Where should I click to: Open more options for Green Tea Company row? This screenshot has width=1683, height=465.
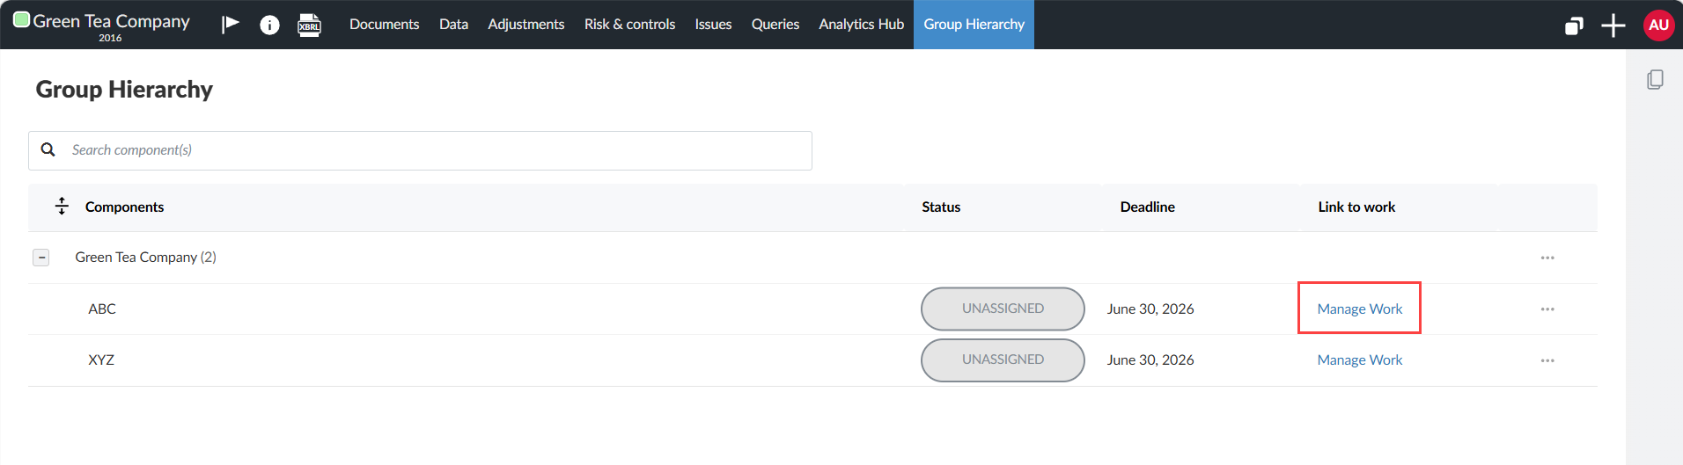pos(1547,258)
